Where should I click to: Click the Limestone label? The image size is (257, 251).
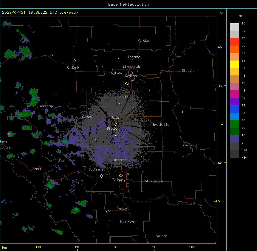[x=46, y=106]
